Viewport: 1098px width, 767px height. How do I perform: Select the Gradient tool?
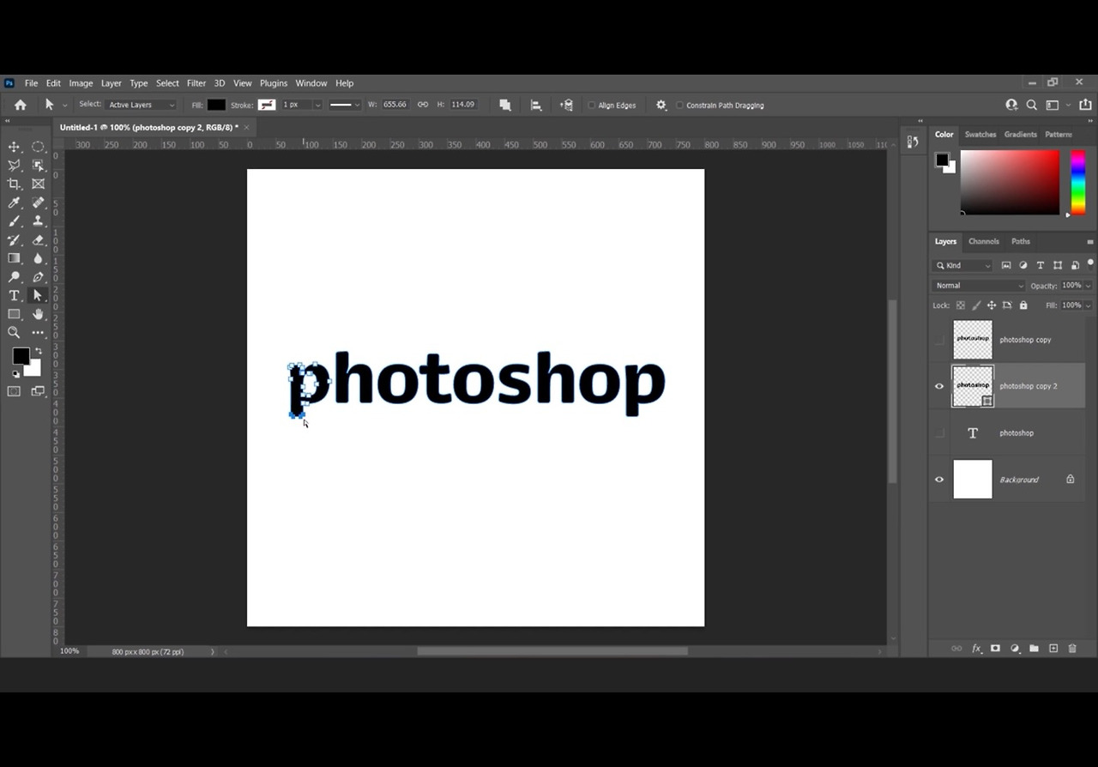click(x=15, y=258)
